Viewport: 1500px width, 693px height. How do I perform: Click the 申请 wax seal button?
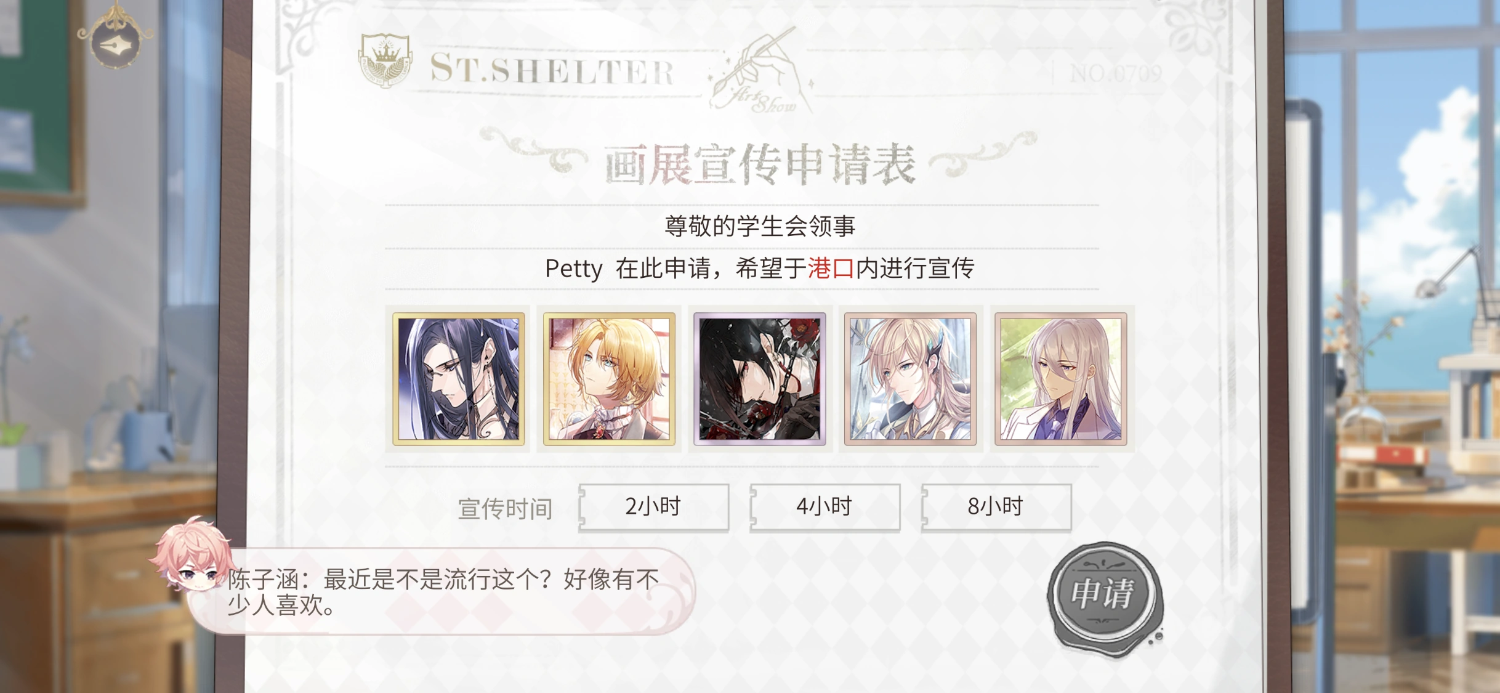(x=1104, y=595)
